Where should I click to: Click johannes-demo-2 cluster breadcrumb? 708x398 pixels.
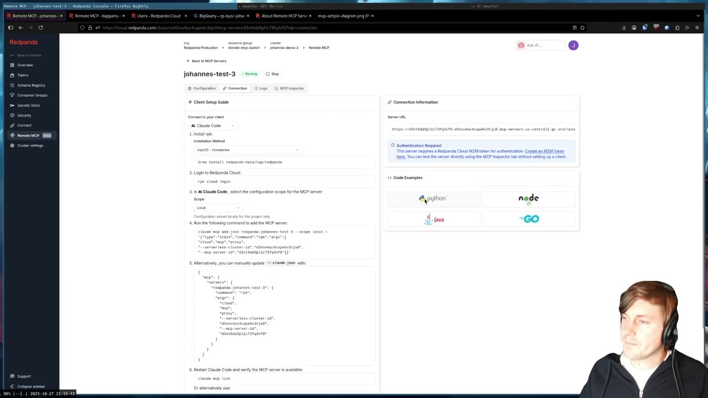tap(284, 48)
